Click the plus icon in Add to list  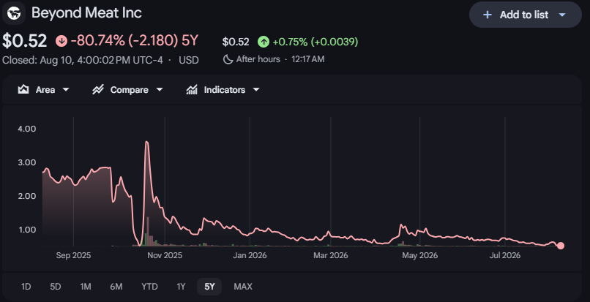pos(488,15)
